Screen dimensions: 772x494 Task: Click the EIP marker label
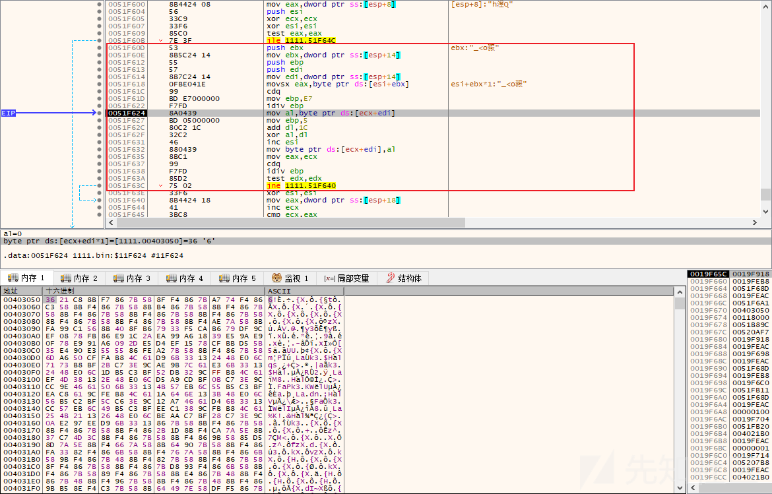click(9, 113)
